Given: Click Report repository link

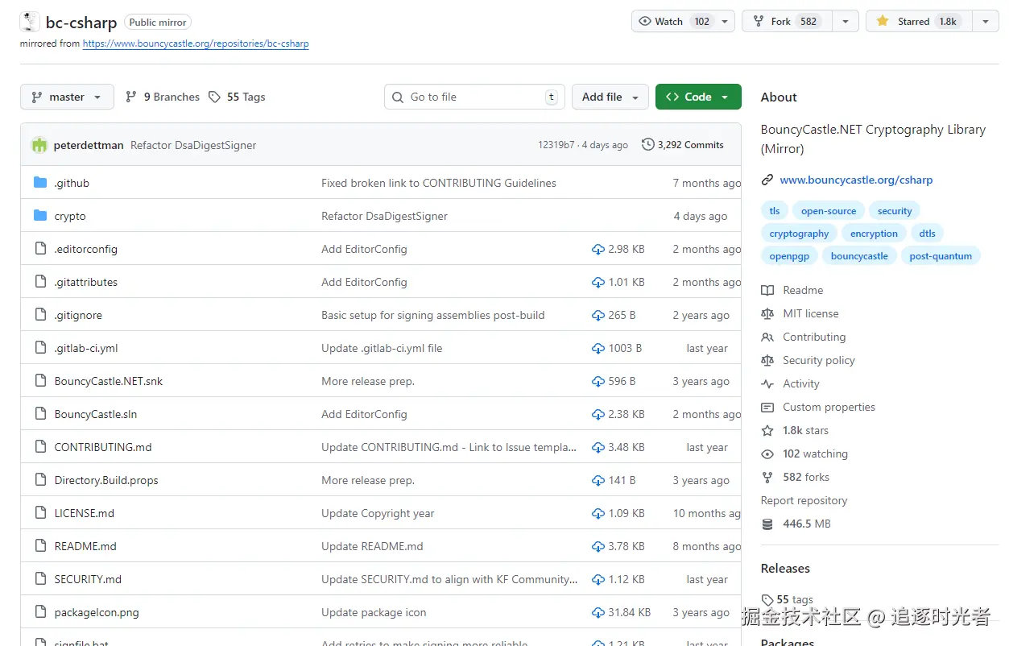Looking at the screenshot, I should click(804, 500).
